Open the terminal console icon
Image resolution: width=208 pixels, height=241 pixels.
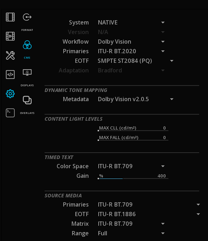(10, 113)
